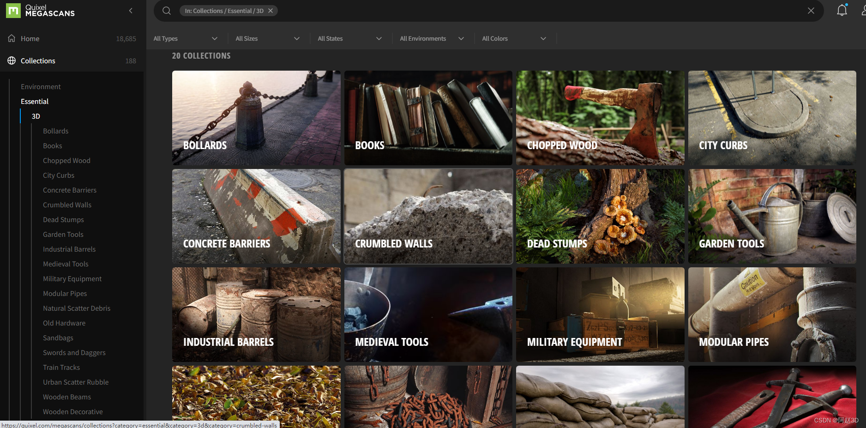Open Natural Scatter Debris in sidebar
This screenshot has width=866, height=428.
pos(77,308)
